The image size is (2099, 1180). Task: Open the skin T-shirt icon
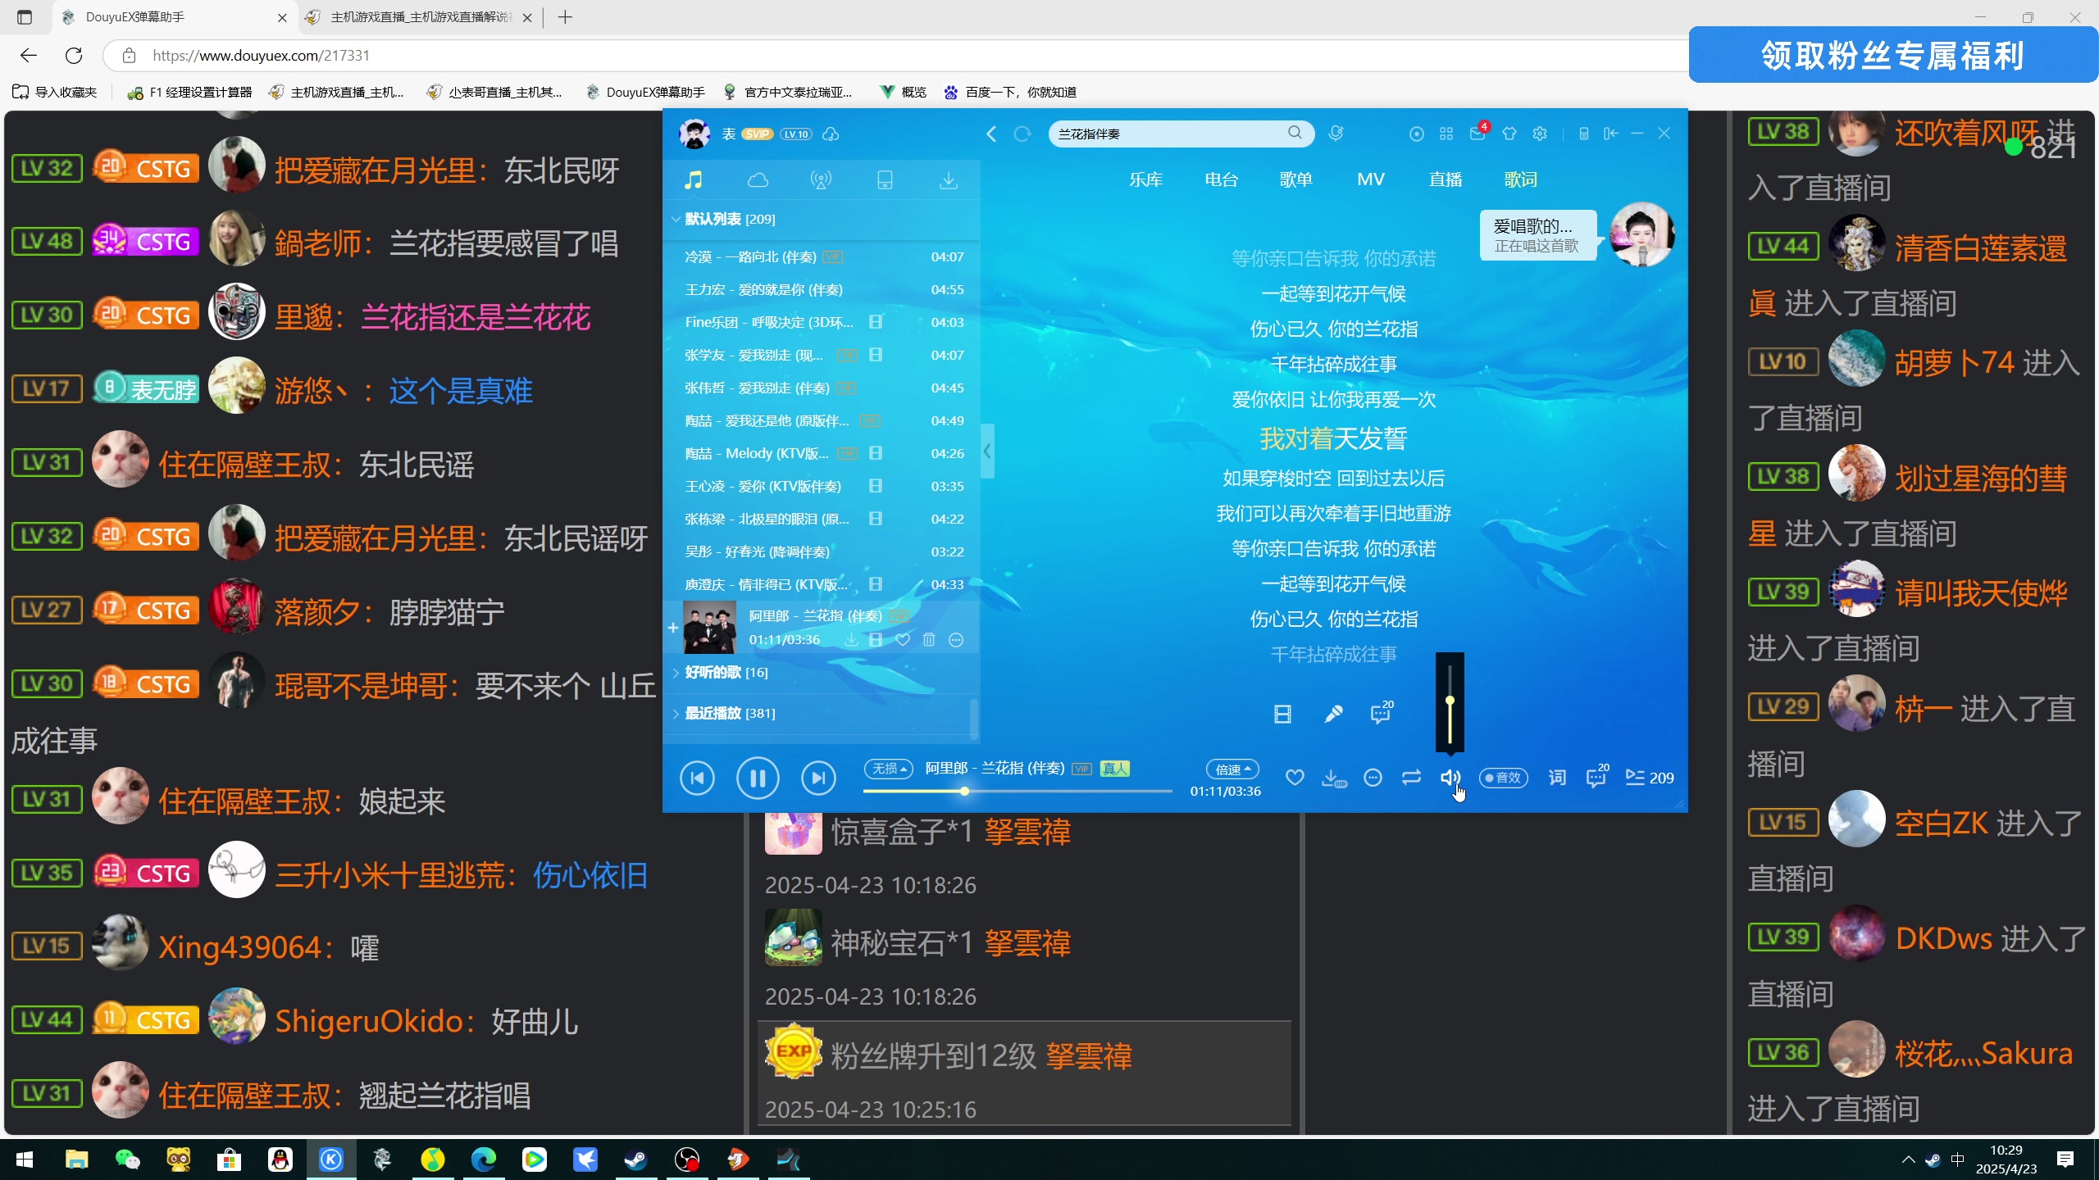point(1509,133)
